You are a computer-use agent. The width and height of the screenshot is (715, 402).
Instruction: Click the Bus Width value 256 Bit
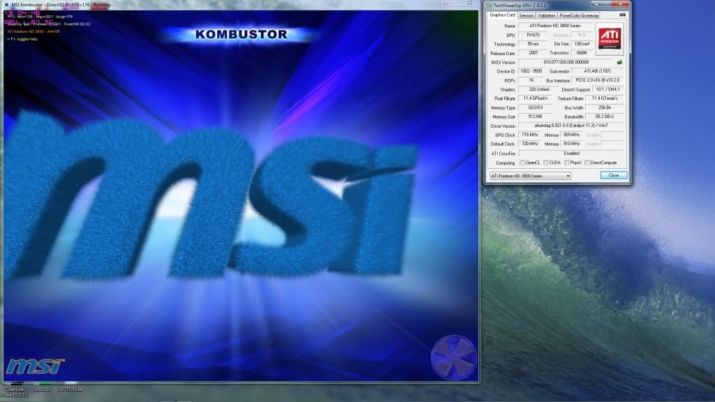click(x=605, y=107)
